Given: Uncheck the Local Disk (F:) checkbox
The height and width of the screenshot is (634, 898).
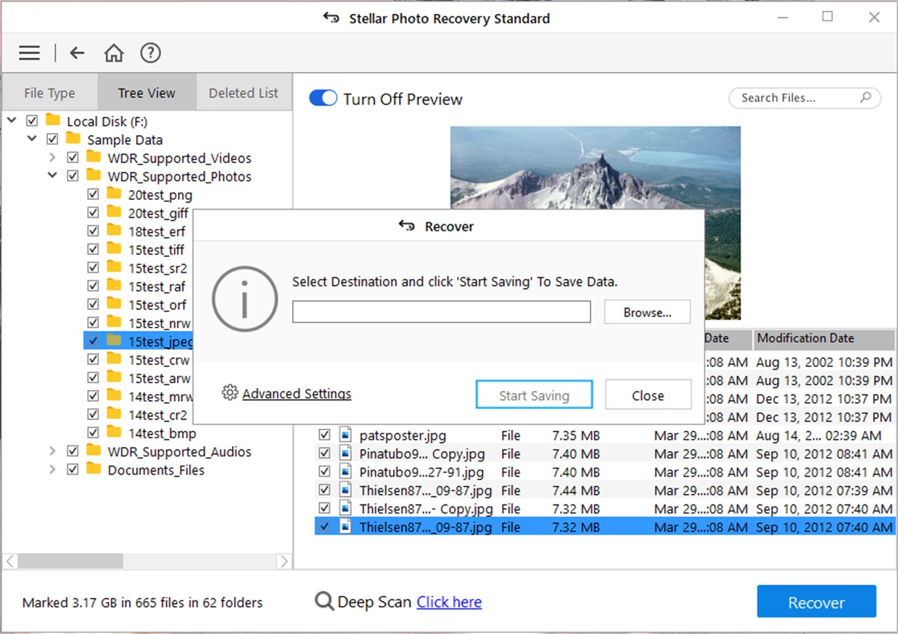Looking at the screenshot, I should point(32,121).
